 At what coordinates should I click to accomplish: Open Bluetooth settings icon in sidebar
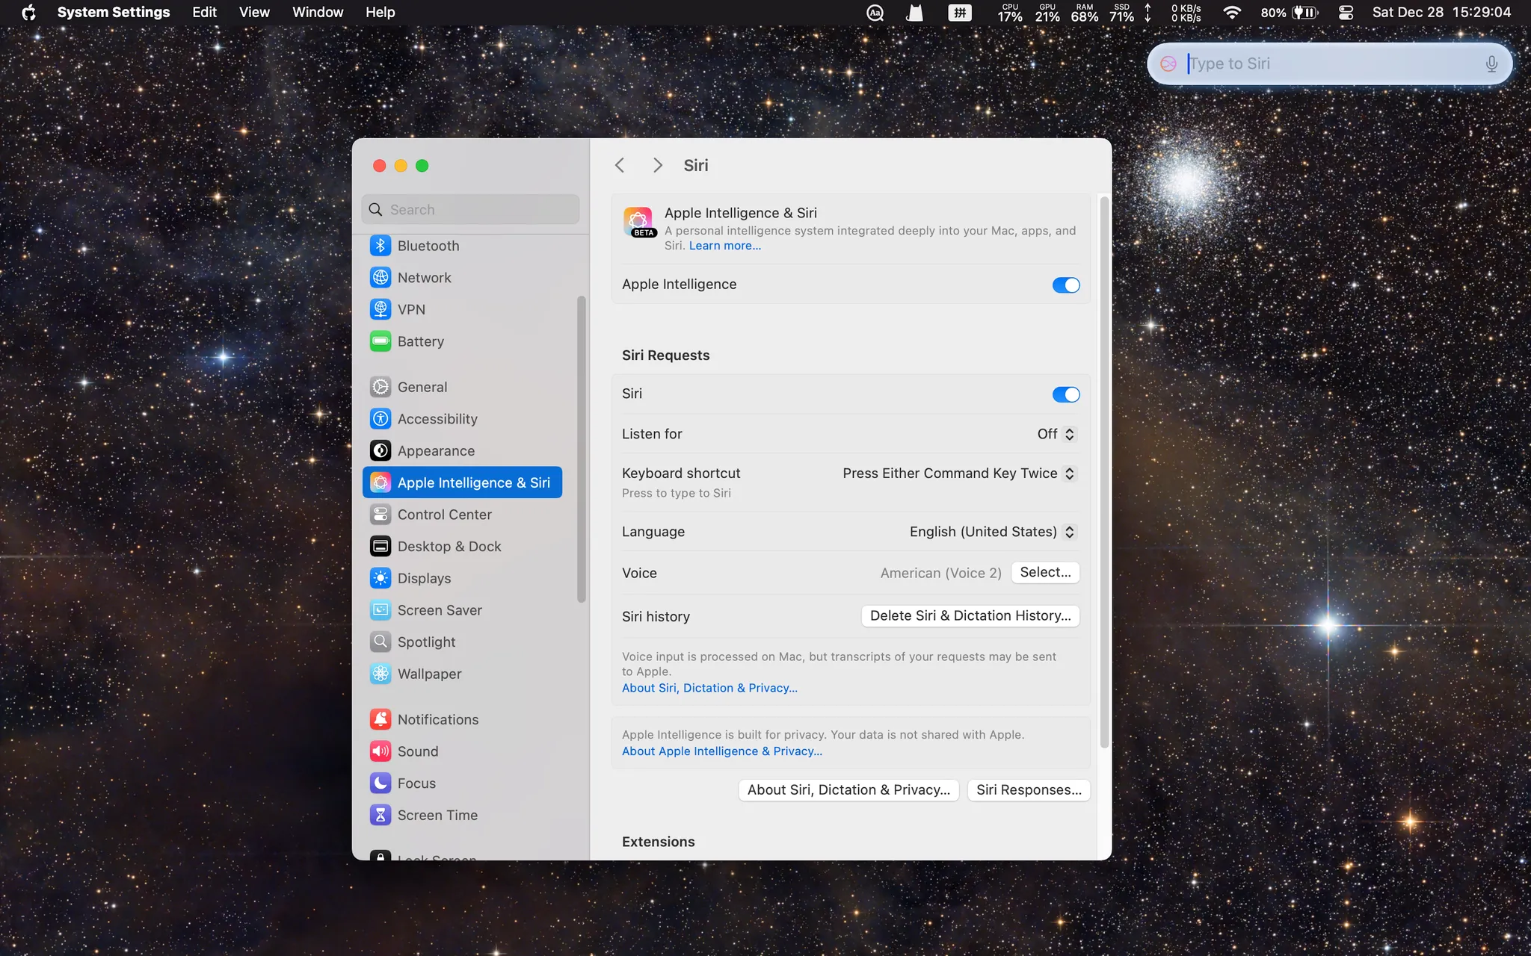(x=381, y=246)
